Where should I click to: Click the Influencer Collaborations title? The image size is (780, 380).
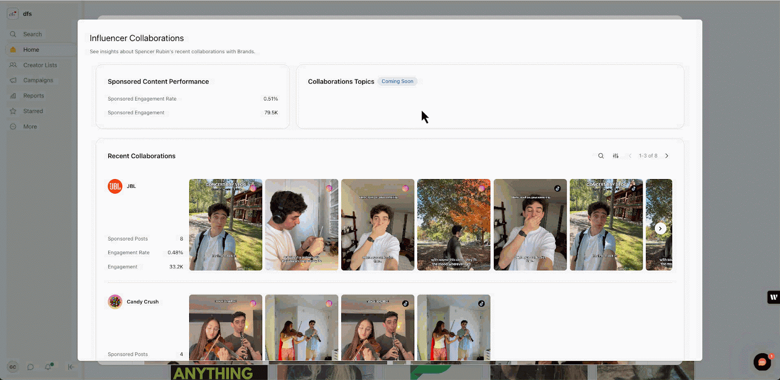coord(136,38)
